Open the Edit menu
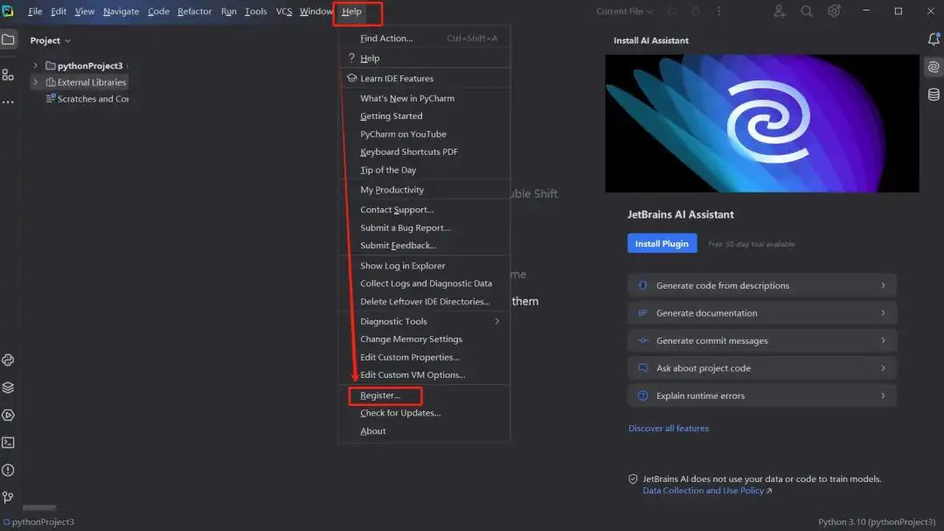The width and height of the screenshot is (944, 531). tap(59, 11)
